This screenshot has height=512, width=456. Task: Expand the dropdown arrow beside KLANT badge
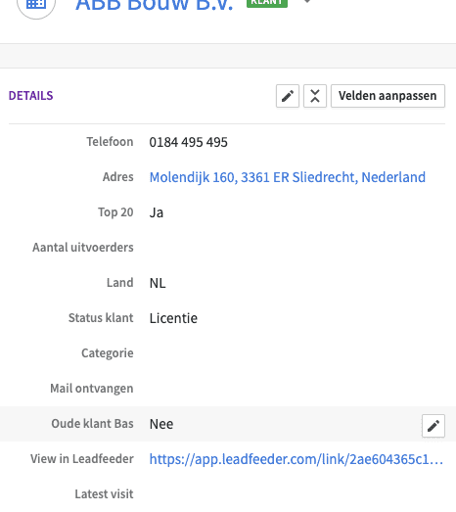(x=307, y=2)
